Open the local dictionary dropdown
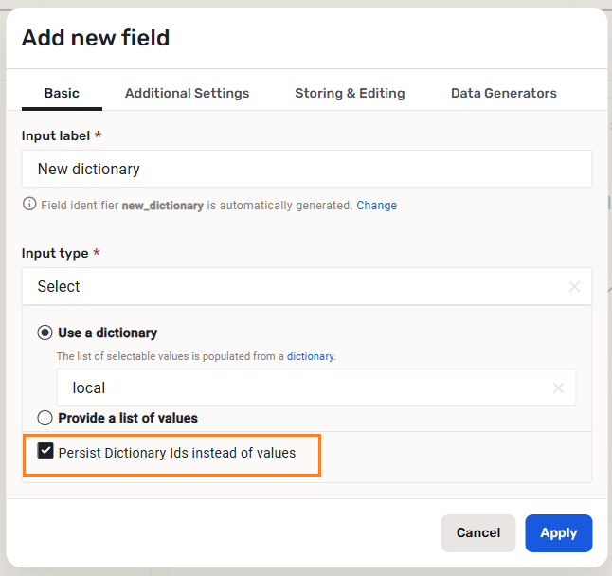Screen dimensions: 612x576 tap(303, 387)
